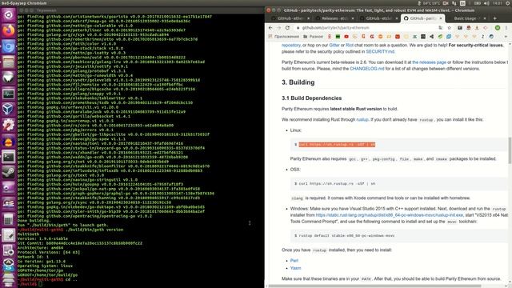Click the Chromium page vertical scrollbar
Screen dimensions: 512x288
coord(510,150)
